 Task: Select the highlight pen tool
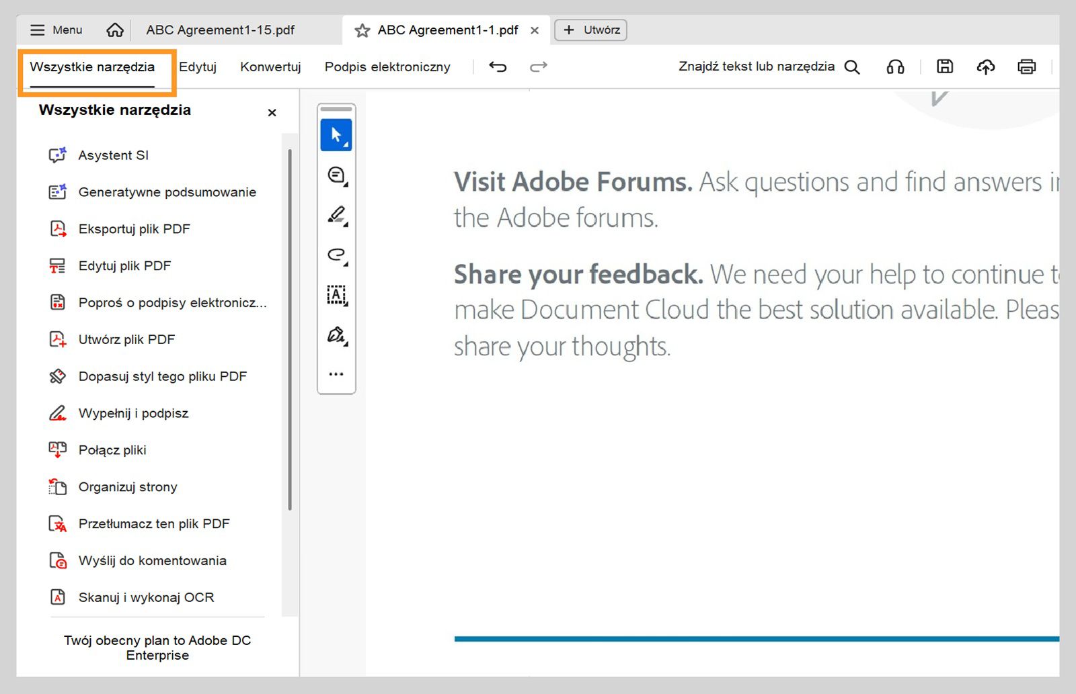pyautogui.click(x=336, y=215)
